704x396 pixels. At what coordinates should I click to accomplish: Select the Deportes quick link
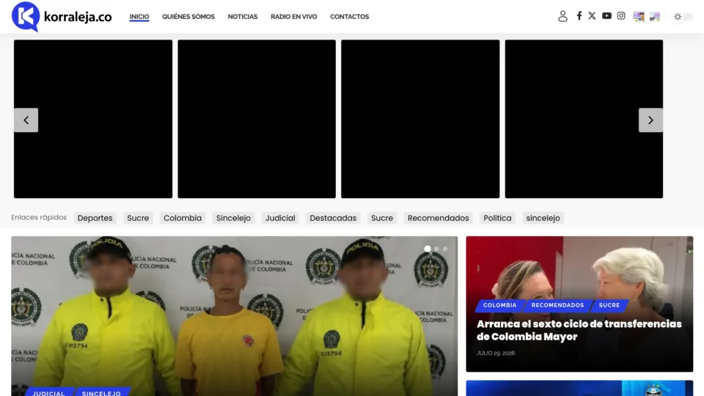tap(95, 218)
